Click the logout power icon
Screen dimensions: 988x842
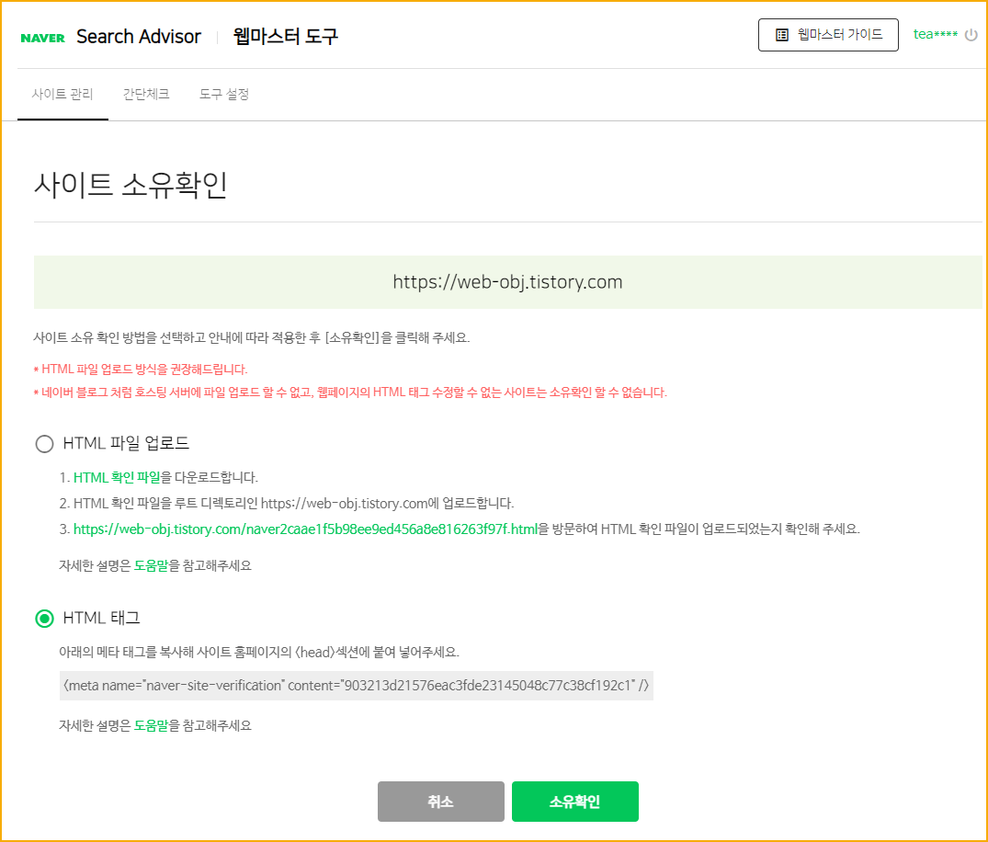971,35
